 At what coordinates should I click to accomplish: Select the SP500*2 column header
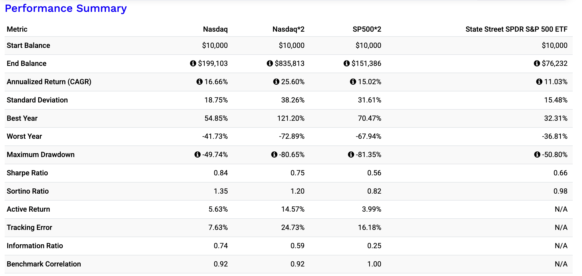[367, 29]
